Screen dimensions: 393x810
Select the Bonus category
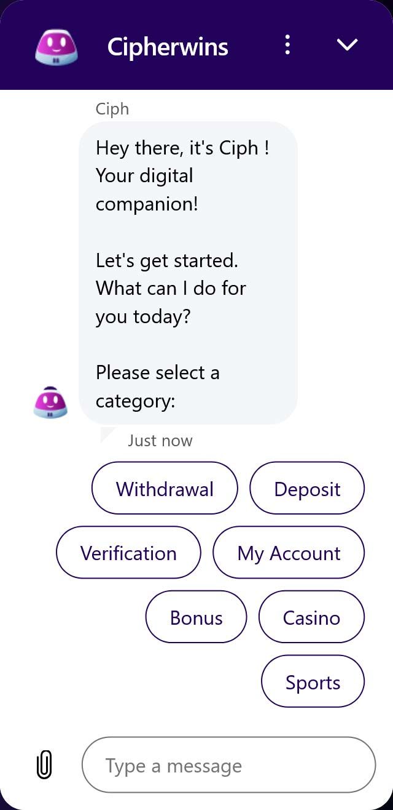click(x=196, y=617)
